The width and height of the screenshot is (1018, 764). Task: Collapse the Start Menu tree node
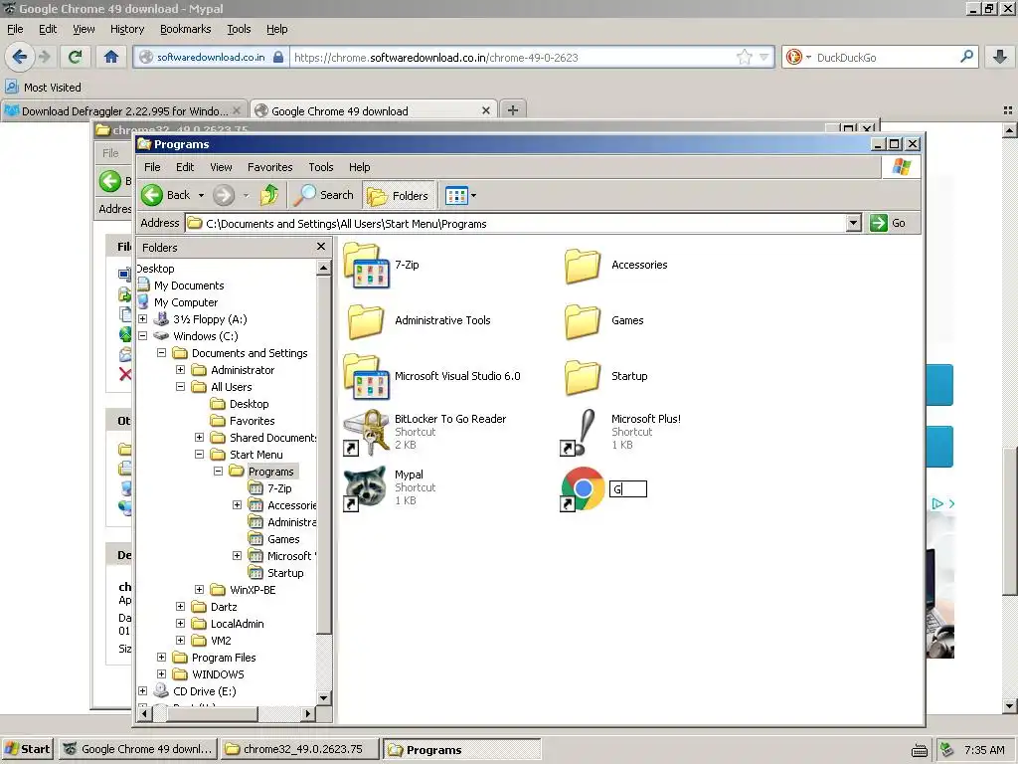(x=199, y=454)
